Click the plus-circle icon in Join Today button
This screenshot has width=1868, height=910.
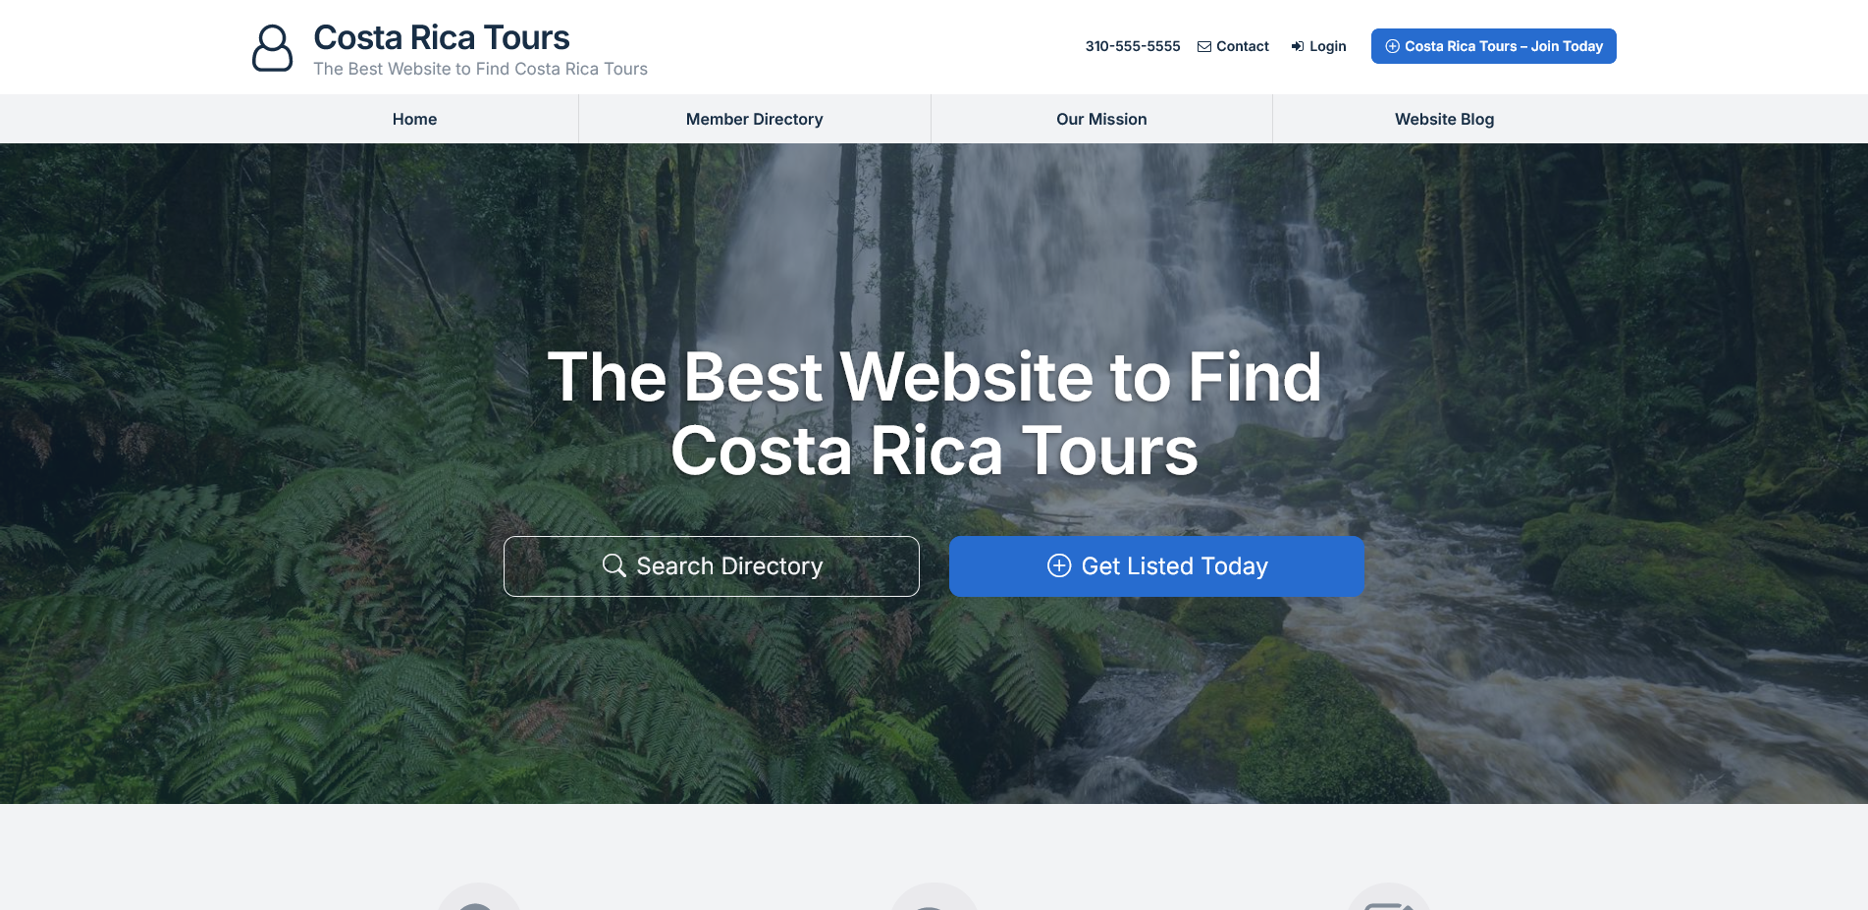[x=1392, y=46]
